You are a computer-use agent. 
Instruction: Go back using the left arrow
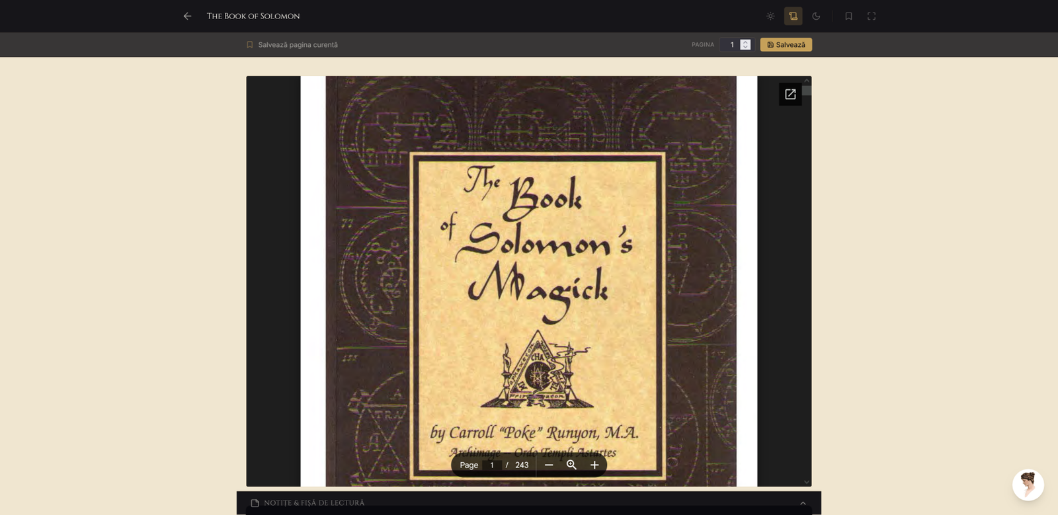pos(188,16)
